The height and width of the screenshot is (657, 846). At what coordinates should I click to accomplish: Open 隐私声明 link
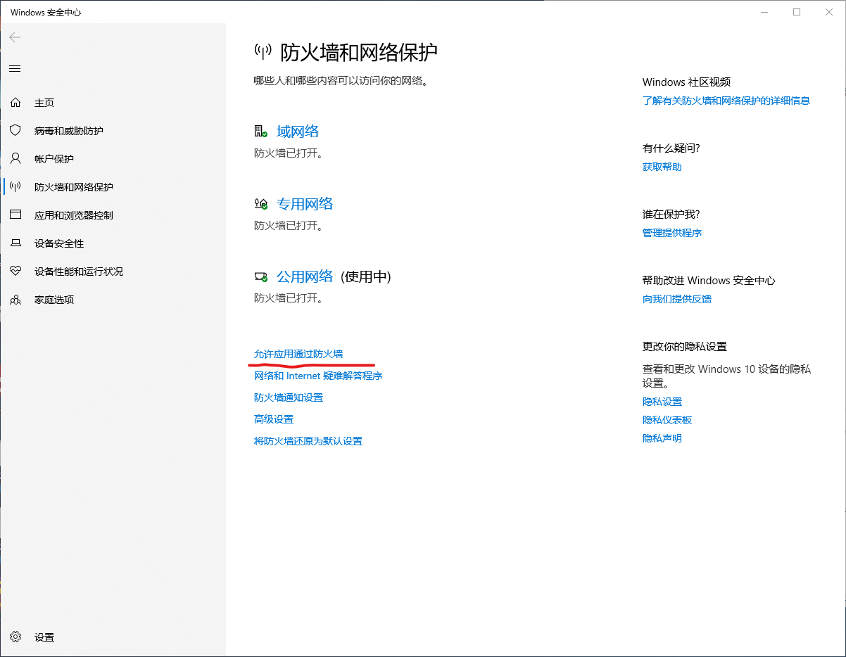pyautogui.click(x=662, y=438)
